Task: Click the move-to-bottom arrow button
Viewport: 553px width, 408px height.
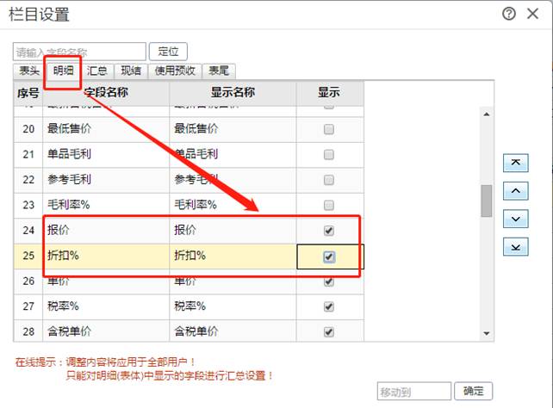Action: 514,247
